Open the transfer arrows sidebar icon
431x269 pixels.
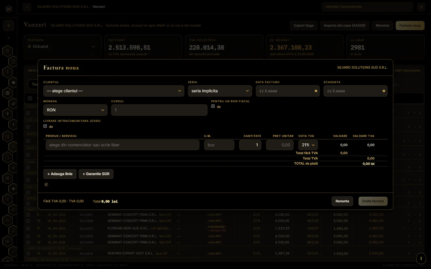coord(13,104)
